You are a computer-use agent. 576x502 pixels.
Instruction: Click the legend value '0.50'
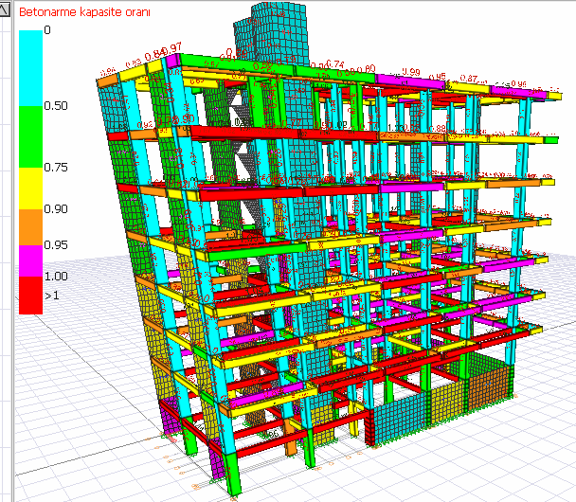tap(56, 106)
